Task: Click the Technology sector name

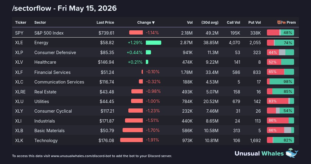Action: (46, 141)
